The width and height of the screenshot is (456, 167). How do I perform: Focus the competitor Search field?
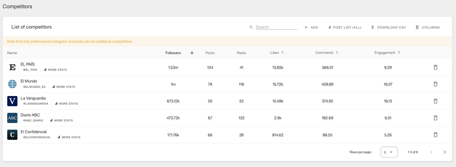pyautogui.click(x=276, y=27)
